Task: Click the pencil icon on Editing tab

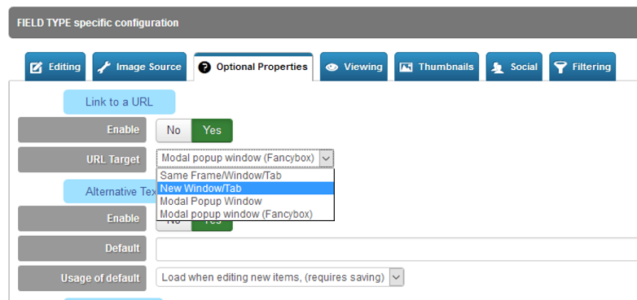Action: pyautogui.click(x=37, y=67)
